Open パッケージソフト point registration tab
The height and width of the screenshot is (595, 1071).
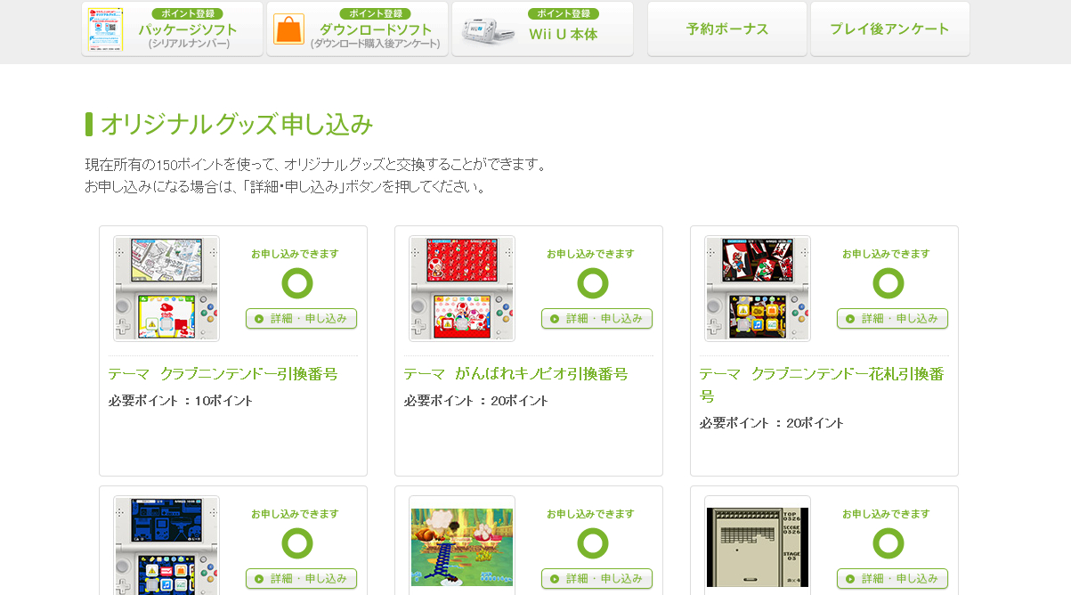coord(173,29)
